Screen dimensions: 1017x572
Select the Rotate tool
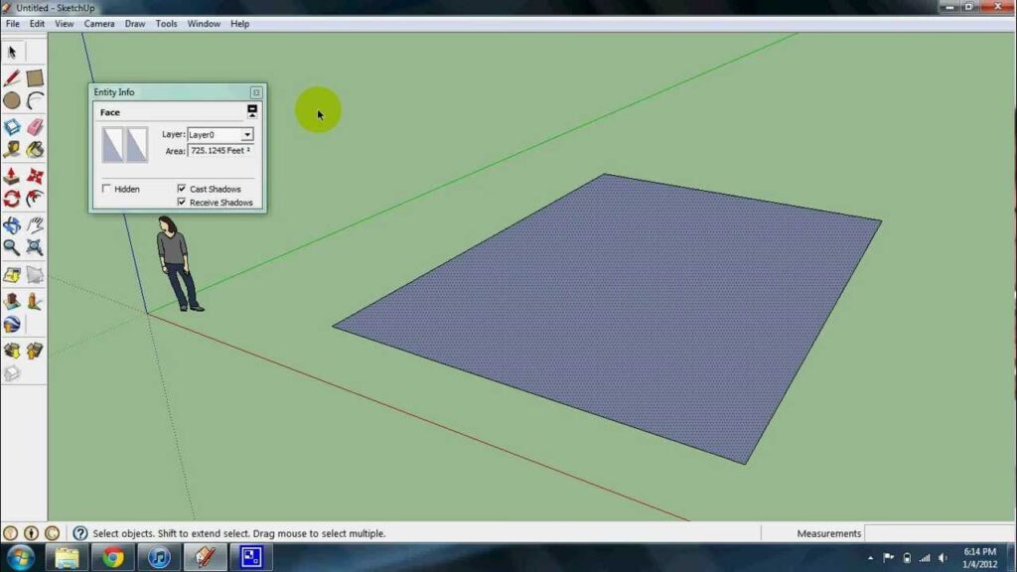pyautogui.click(x=12, y=199)
